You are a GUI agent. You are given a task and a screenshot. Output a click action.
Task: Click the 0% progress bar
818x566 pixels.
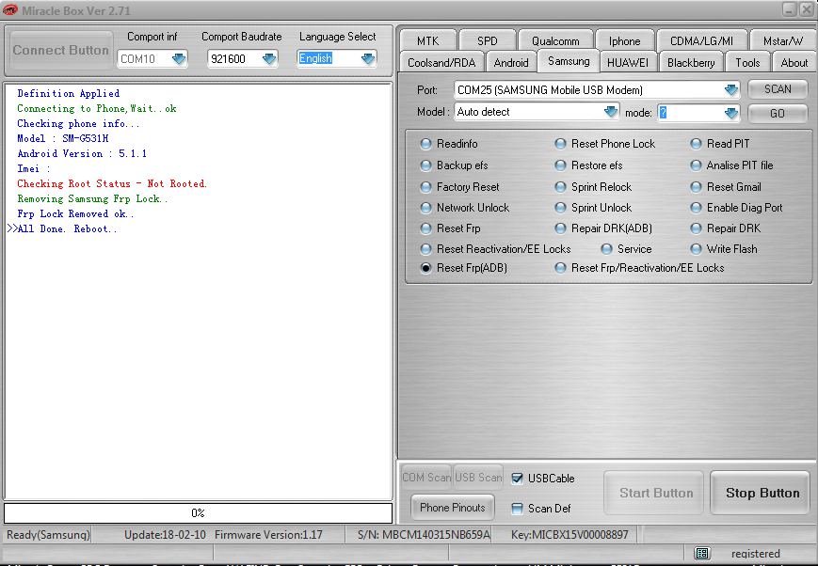pyautogui.click(x=199, y=512)
